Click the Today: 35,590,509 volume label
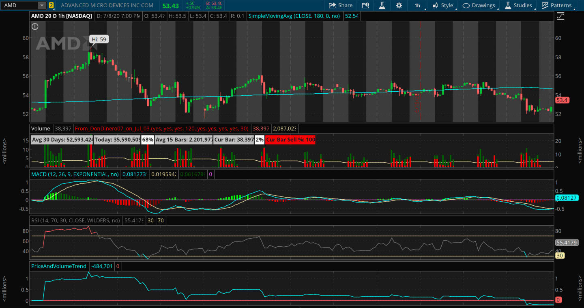The image size is (584, 308). click(x=118, y=139)
